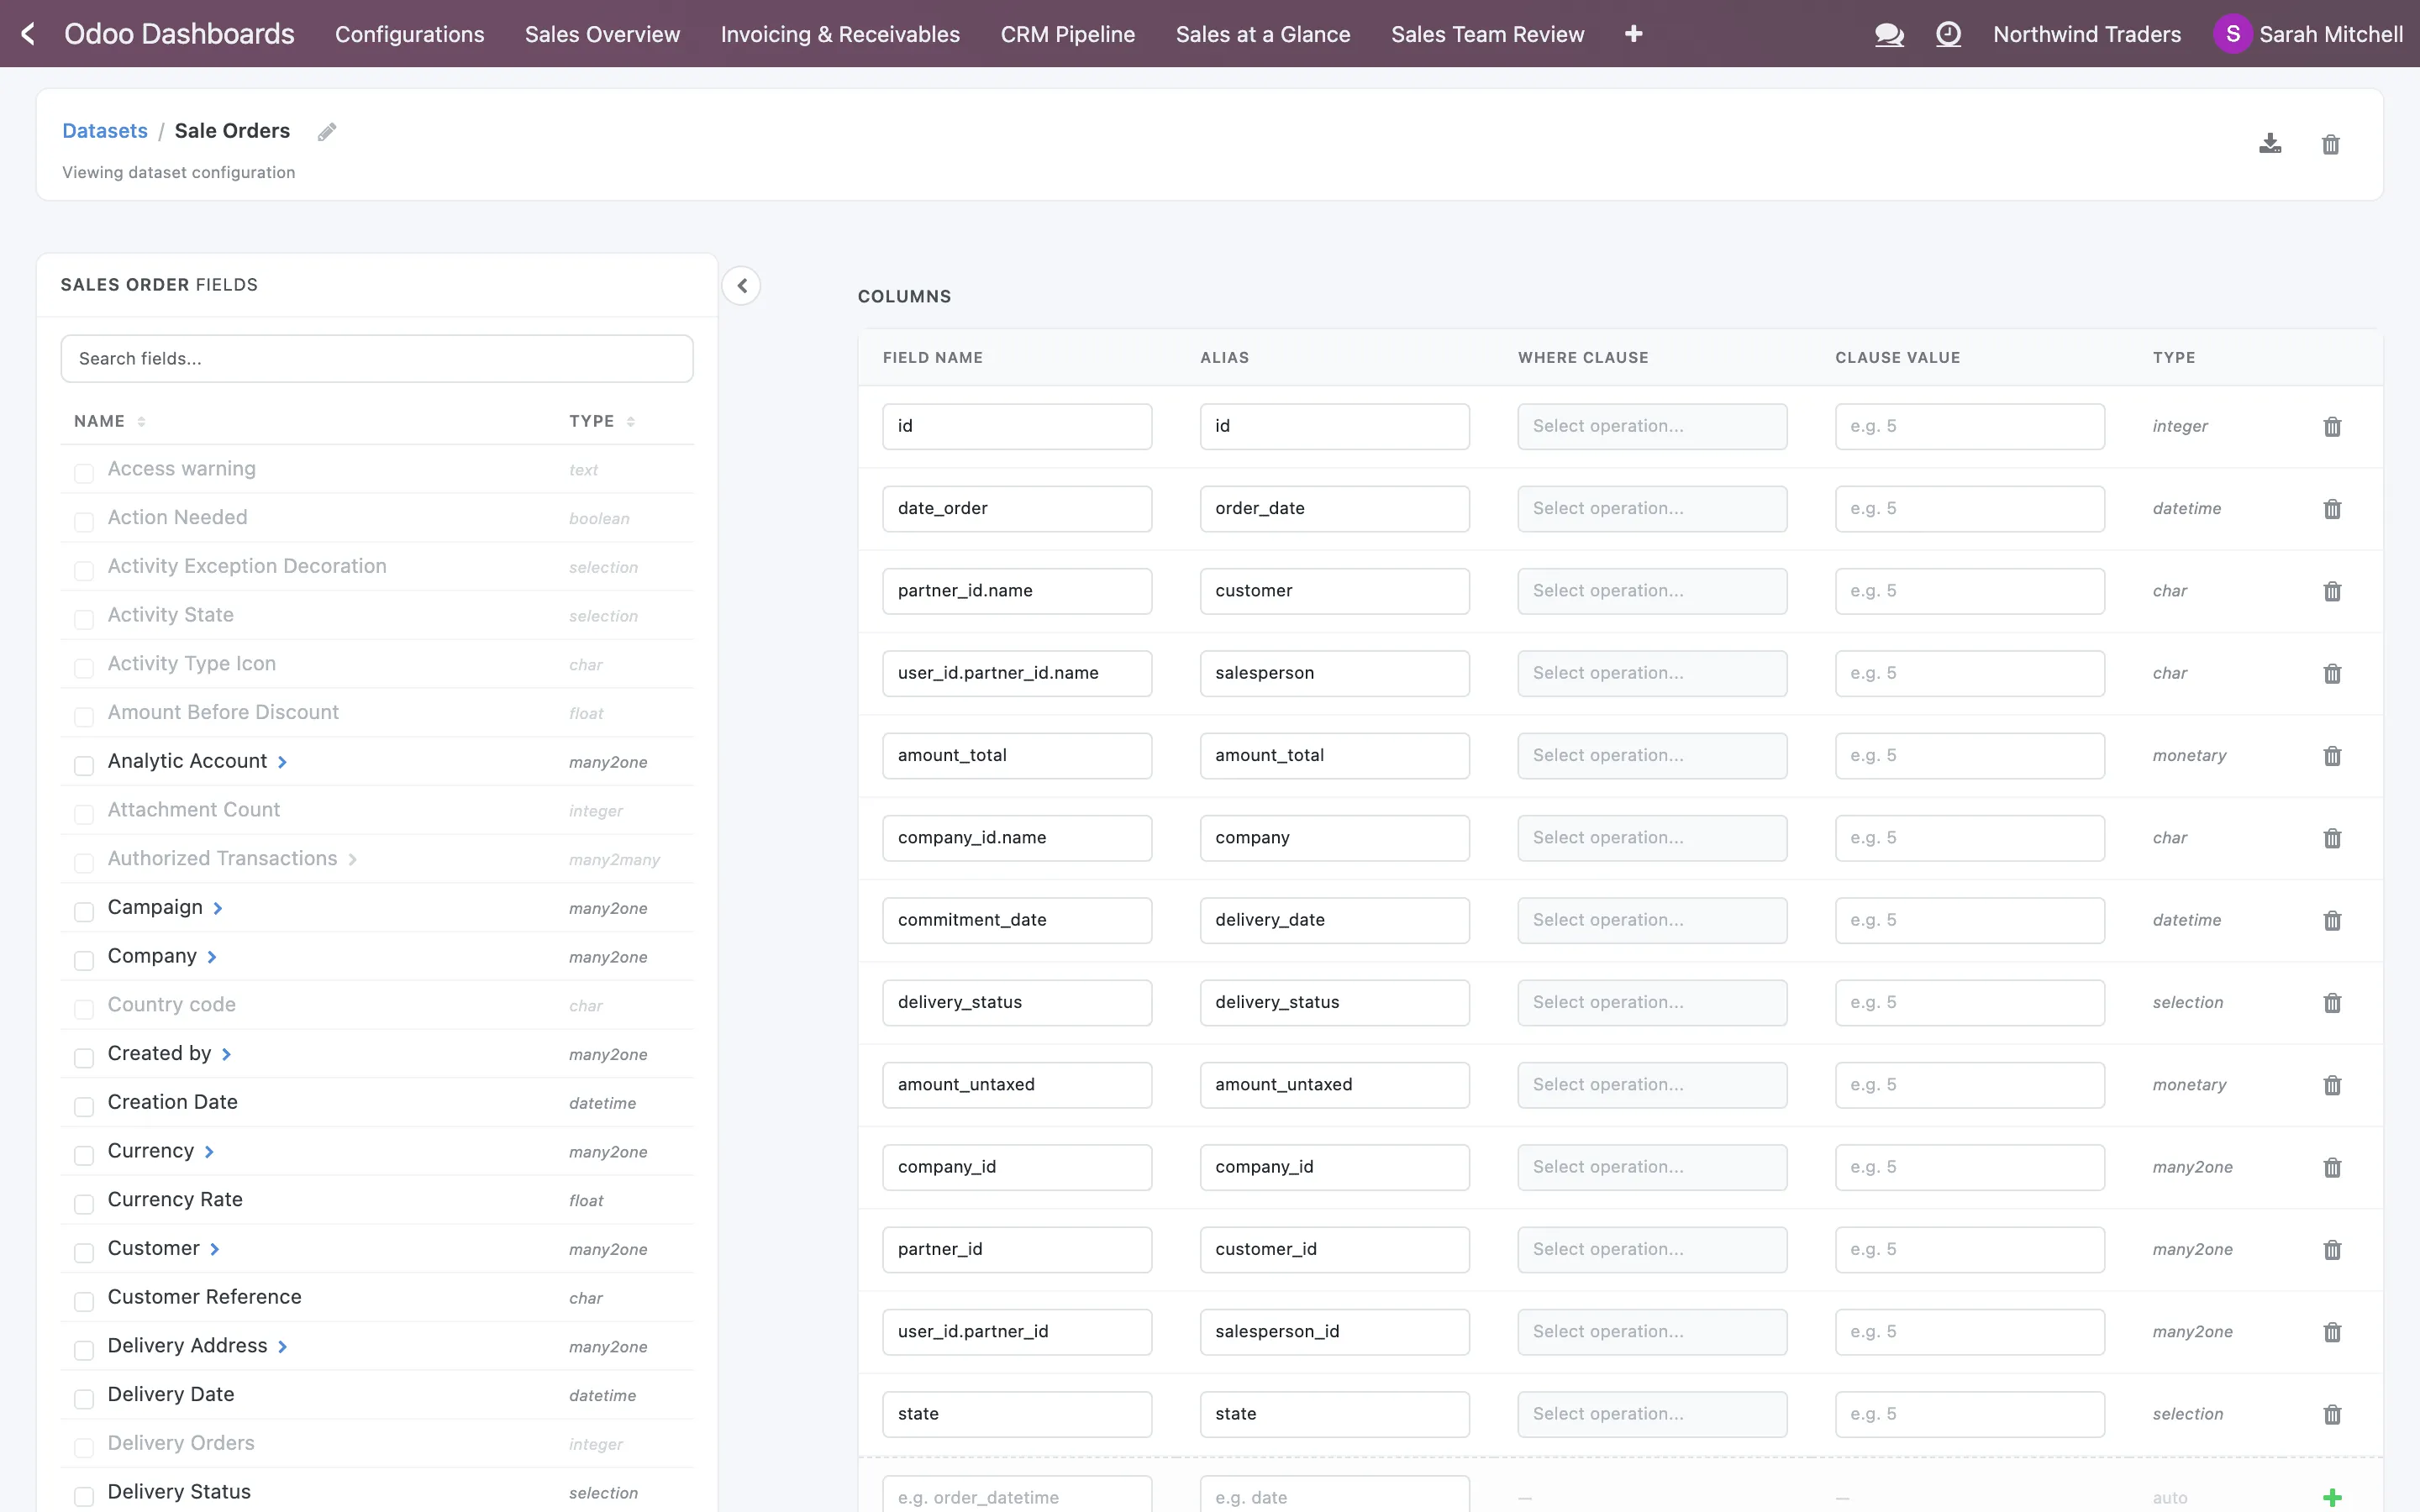This screenshot has height=1512, width=2420.
Task: Delete the commitment_date column
Action: coord(2332,920)
